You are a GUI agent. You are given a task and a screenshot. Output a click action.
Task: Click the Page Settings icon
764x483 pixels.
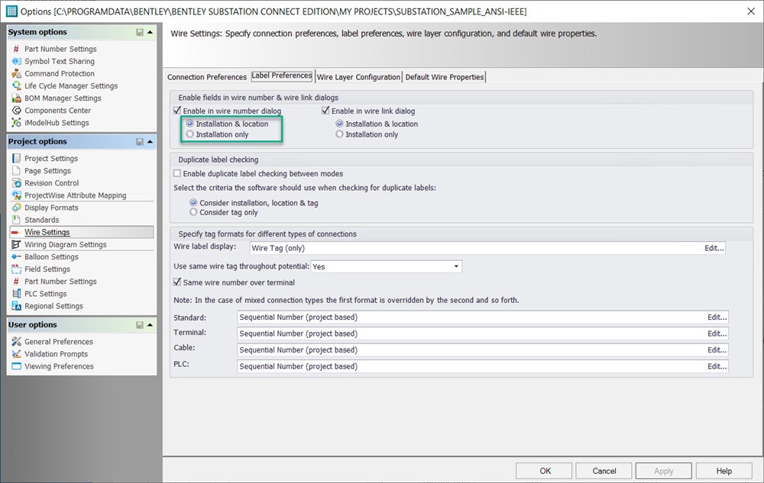[x=16, y=171]
